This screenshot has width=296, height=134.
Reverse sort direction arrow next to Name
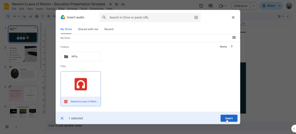(x=232, y=47)
